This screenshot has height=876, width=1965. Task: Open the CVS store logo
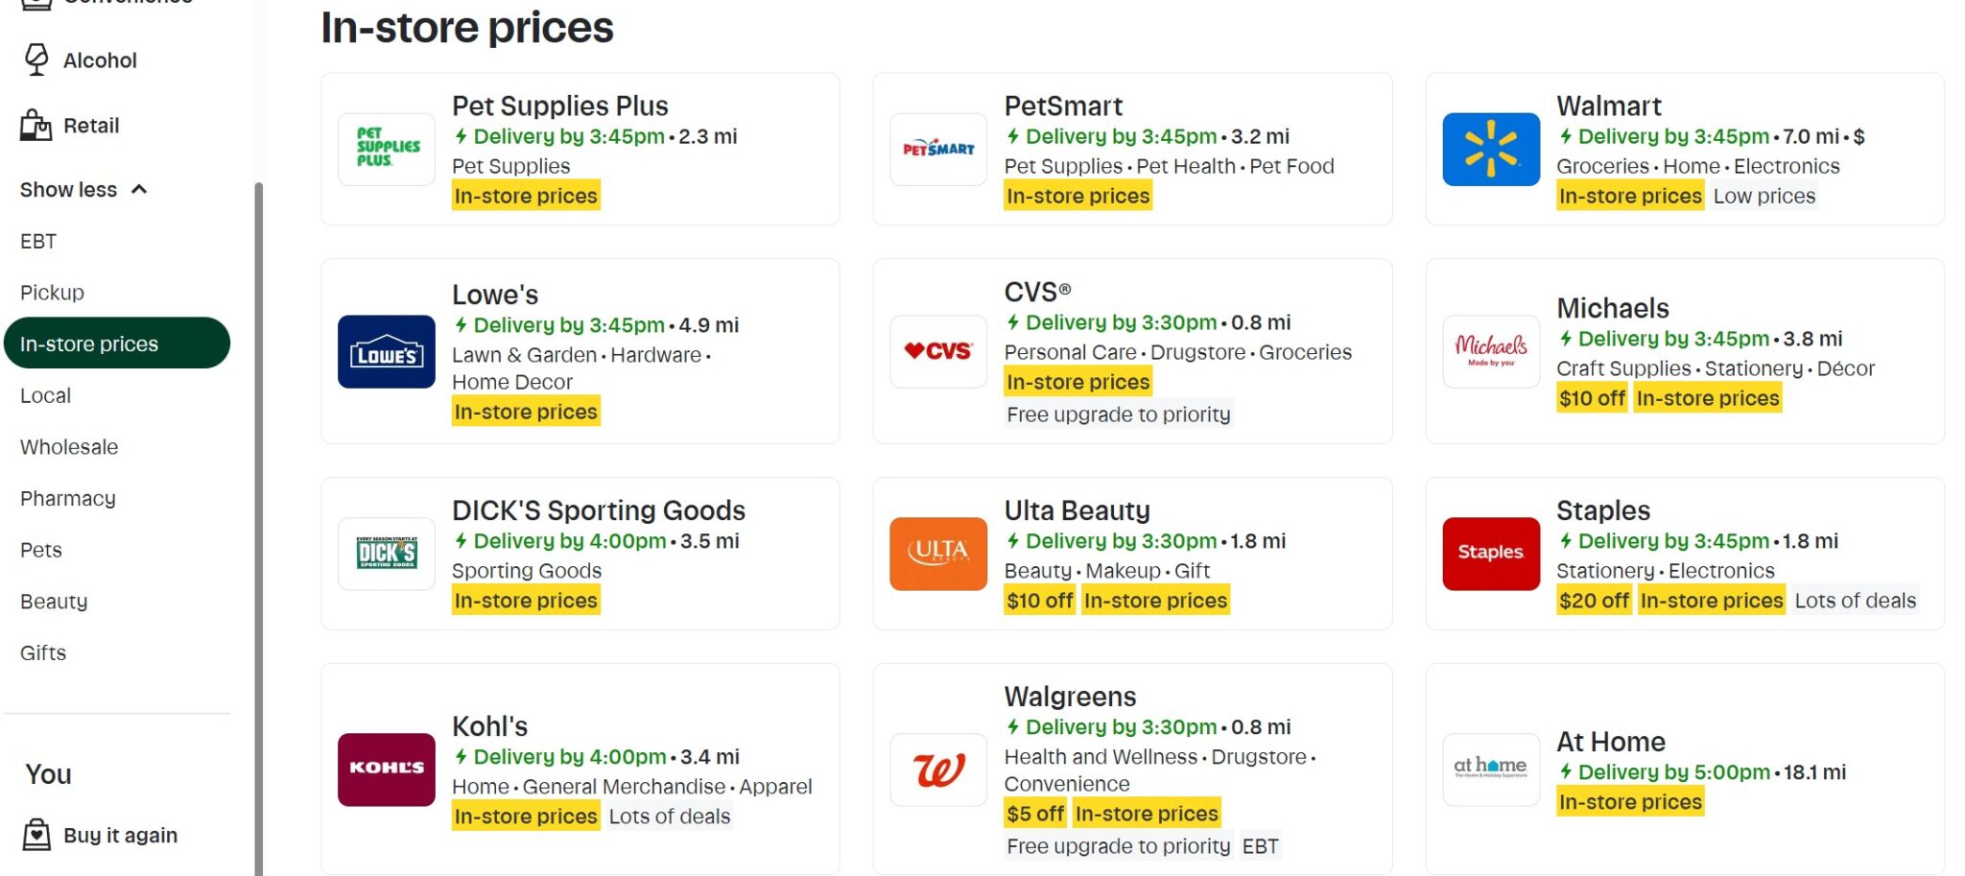tap(938, 352)
